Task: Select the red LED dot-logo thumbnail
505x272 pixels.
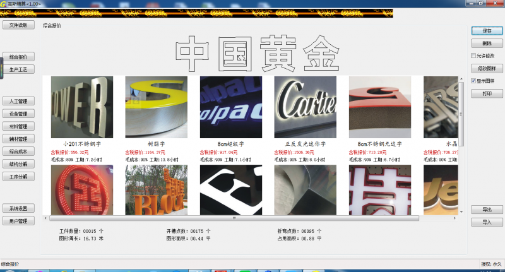Action: tap(82, 190)
